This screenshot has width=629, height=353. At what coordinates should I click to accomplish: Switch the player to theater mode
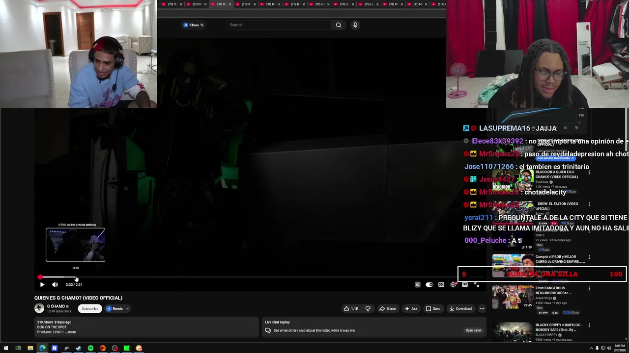pos(465,284)
